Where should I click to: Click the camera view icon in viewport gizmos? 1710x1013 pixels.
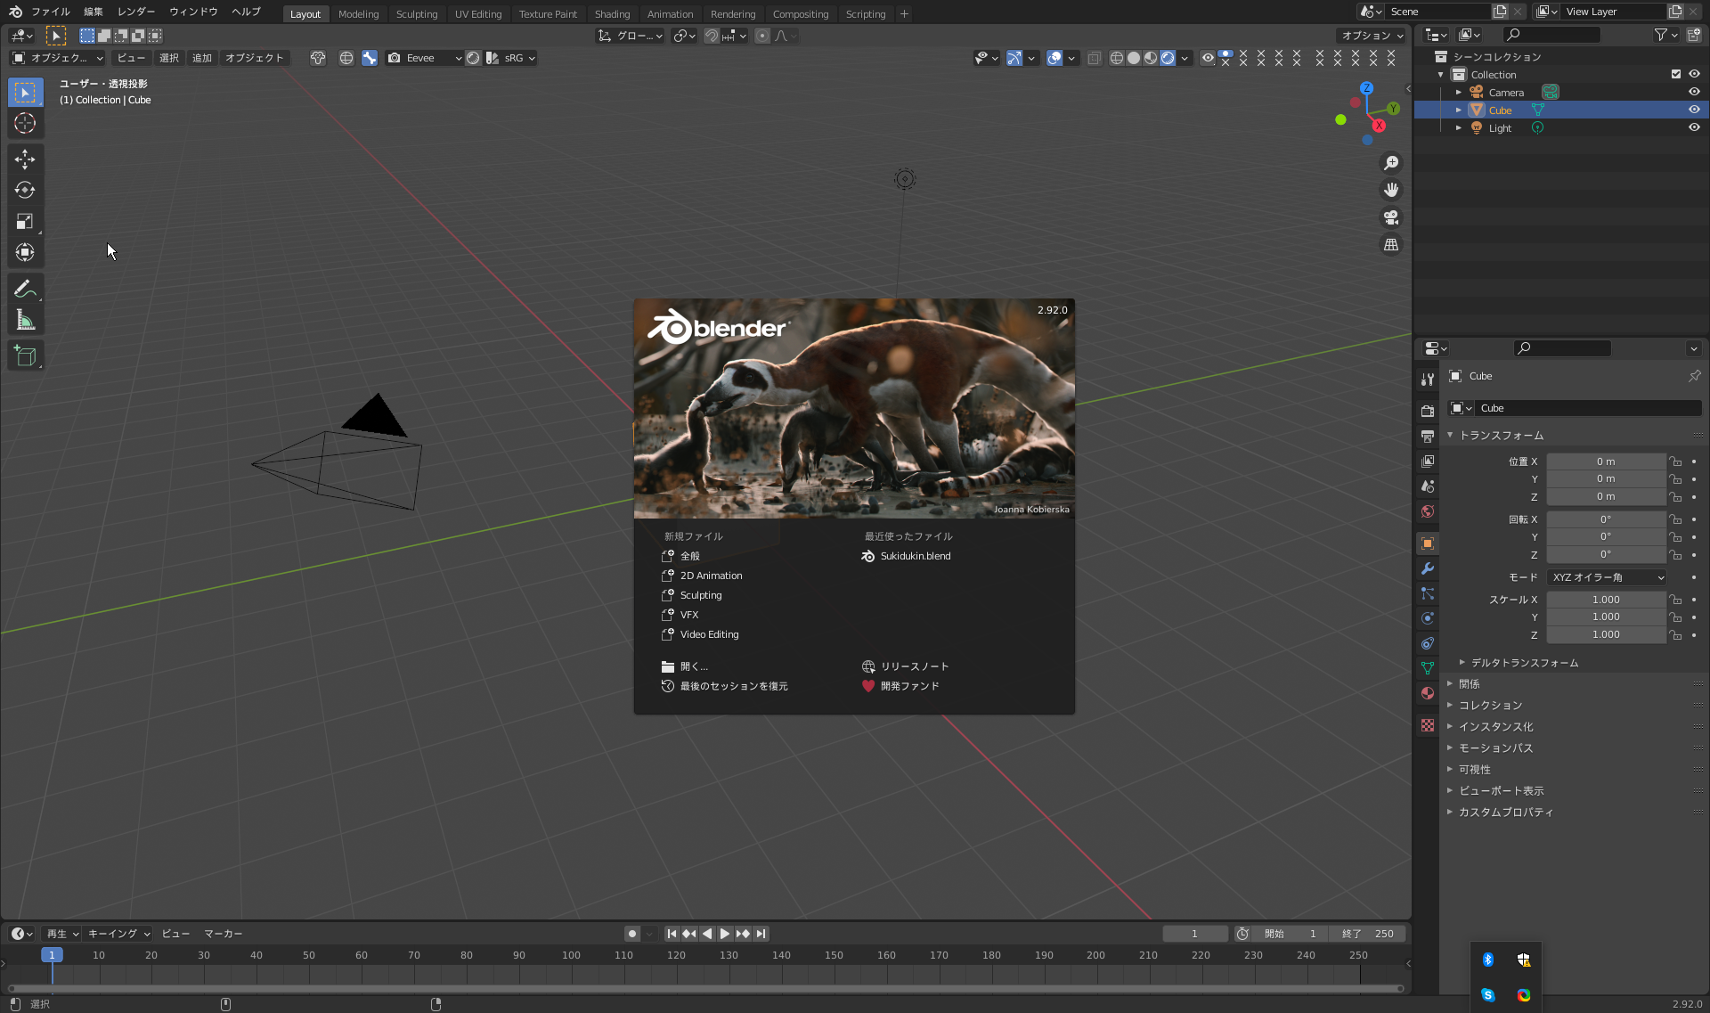click(x=1390, y=216)
